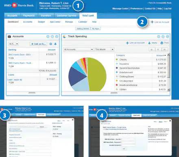Image resolution: width=179 pixels, height=157 pixels.
Task: Click the search field in step 3 Add Account dialog
Action: pos(22,127)
